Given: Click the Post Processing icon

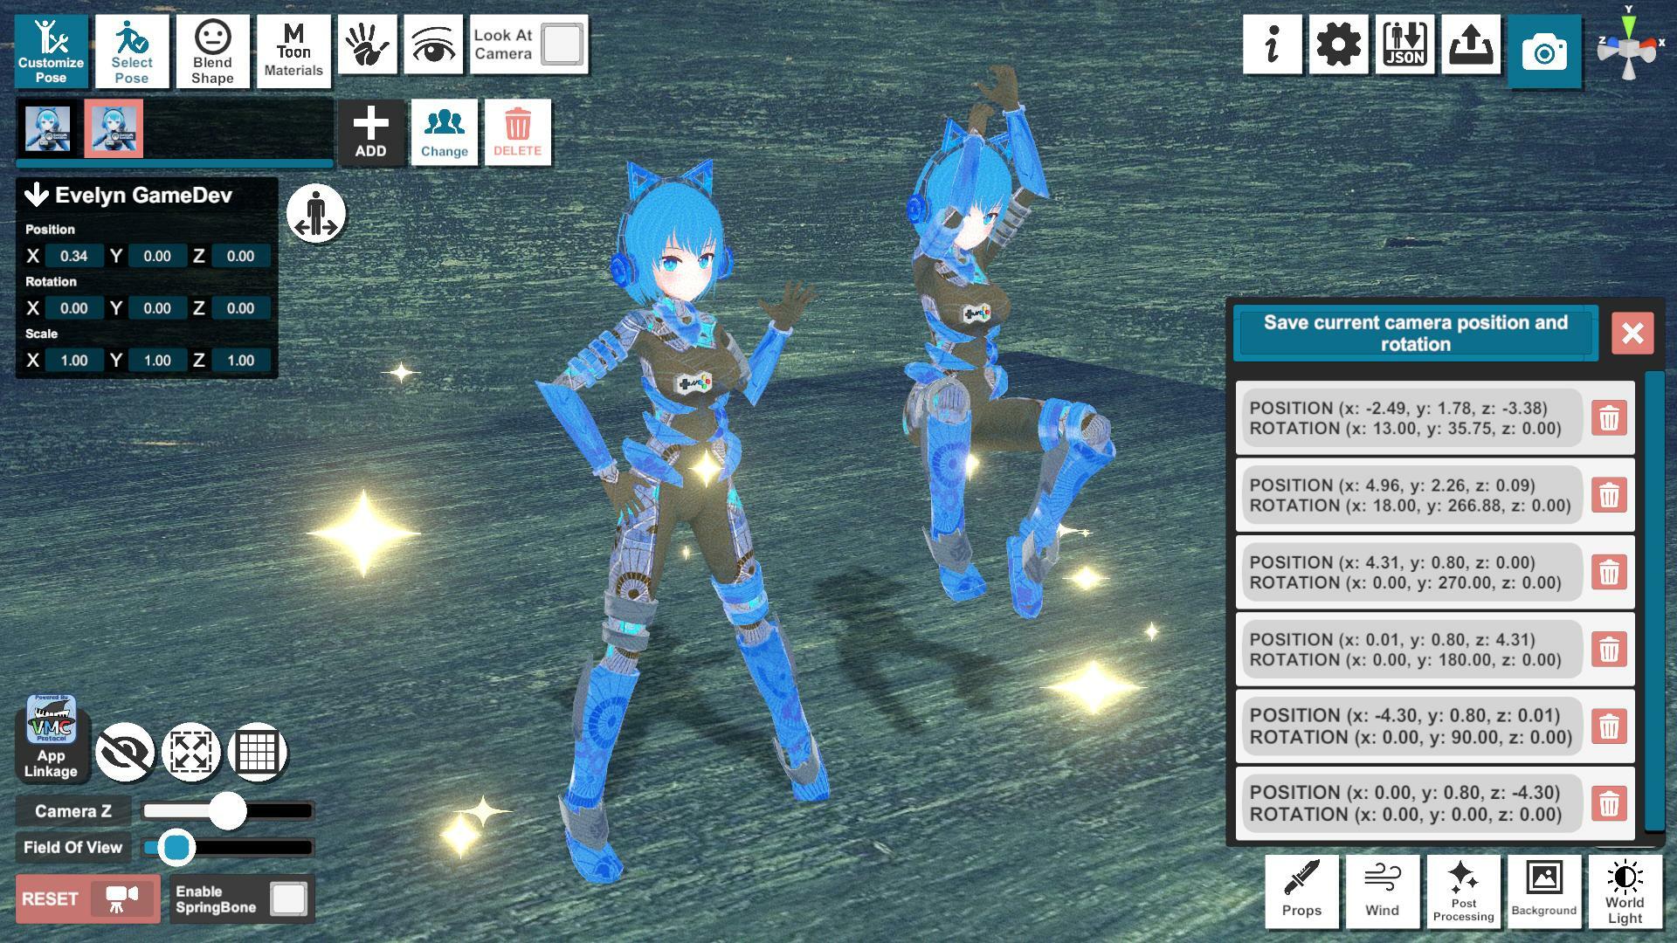Looking at the screenshot, I should click(1463, 892).
